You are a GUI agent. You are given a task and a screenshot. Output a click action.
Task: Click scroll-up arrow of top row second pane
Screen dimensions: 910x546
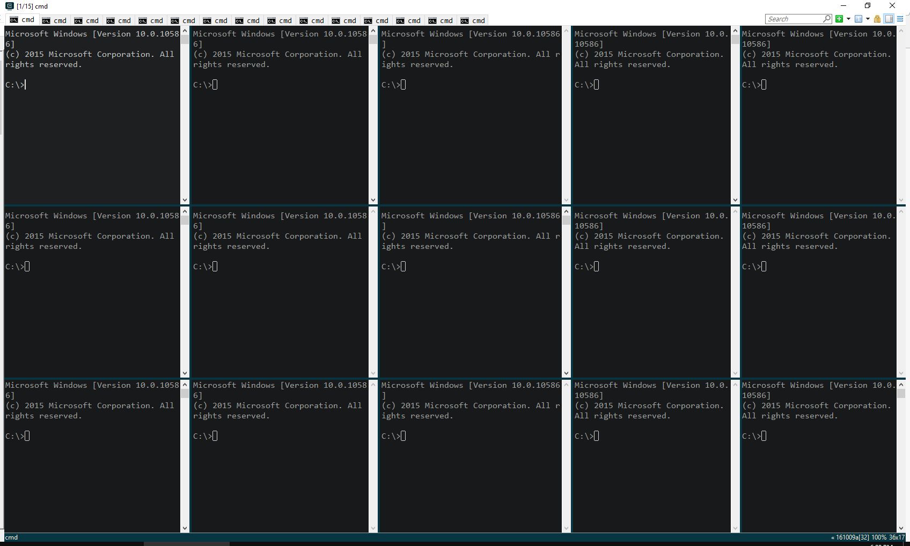tap(373, 31)
